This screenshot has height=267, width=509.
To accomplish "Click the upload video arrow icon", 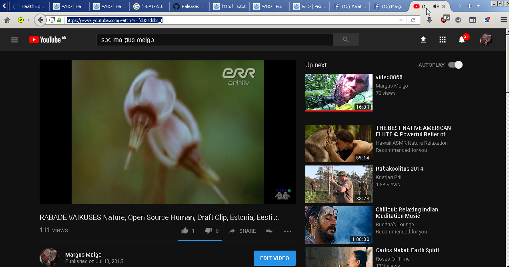I will [x=423, y=40].
